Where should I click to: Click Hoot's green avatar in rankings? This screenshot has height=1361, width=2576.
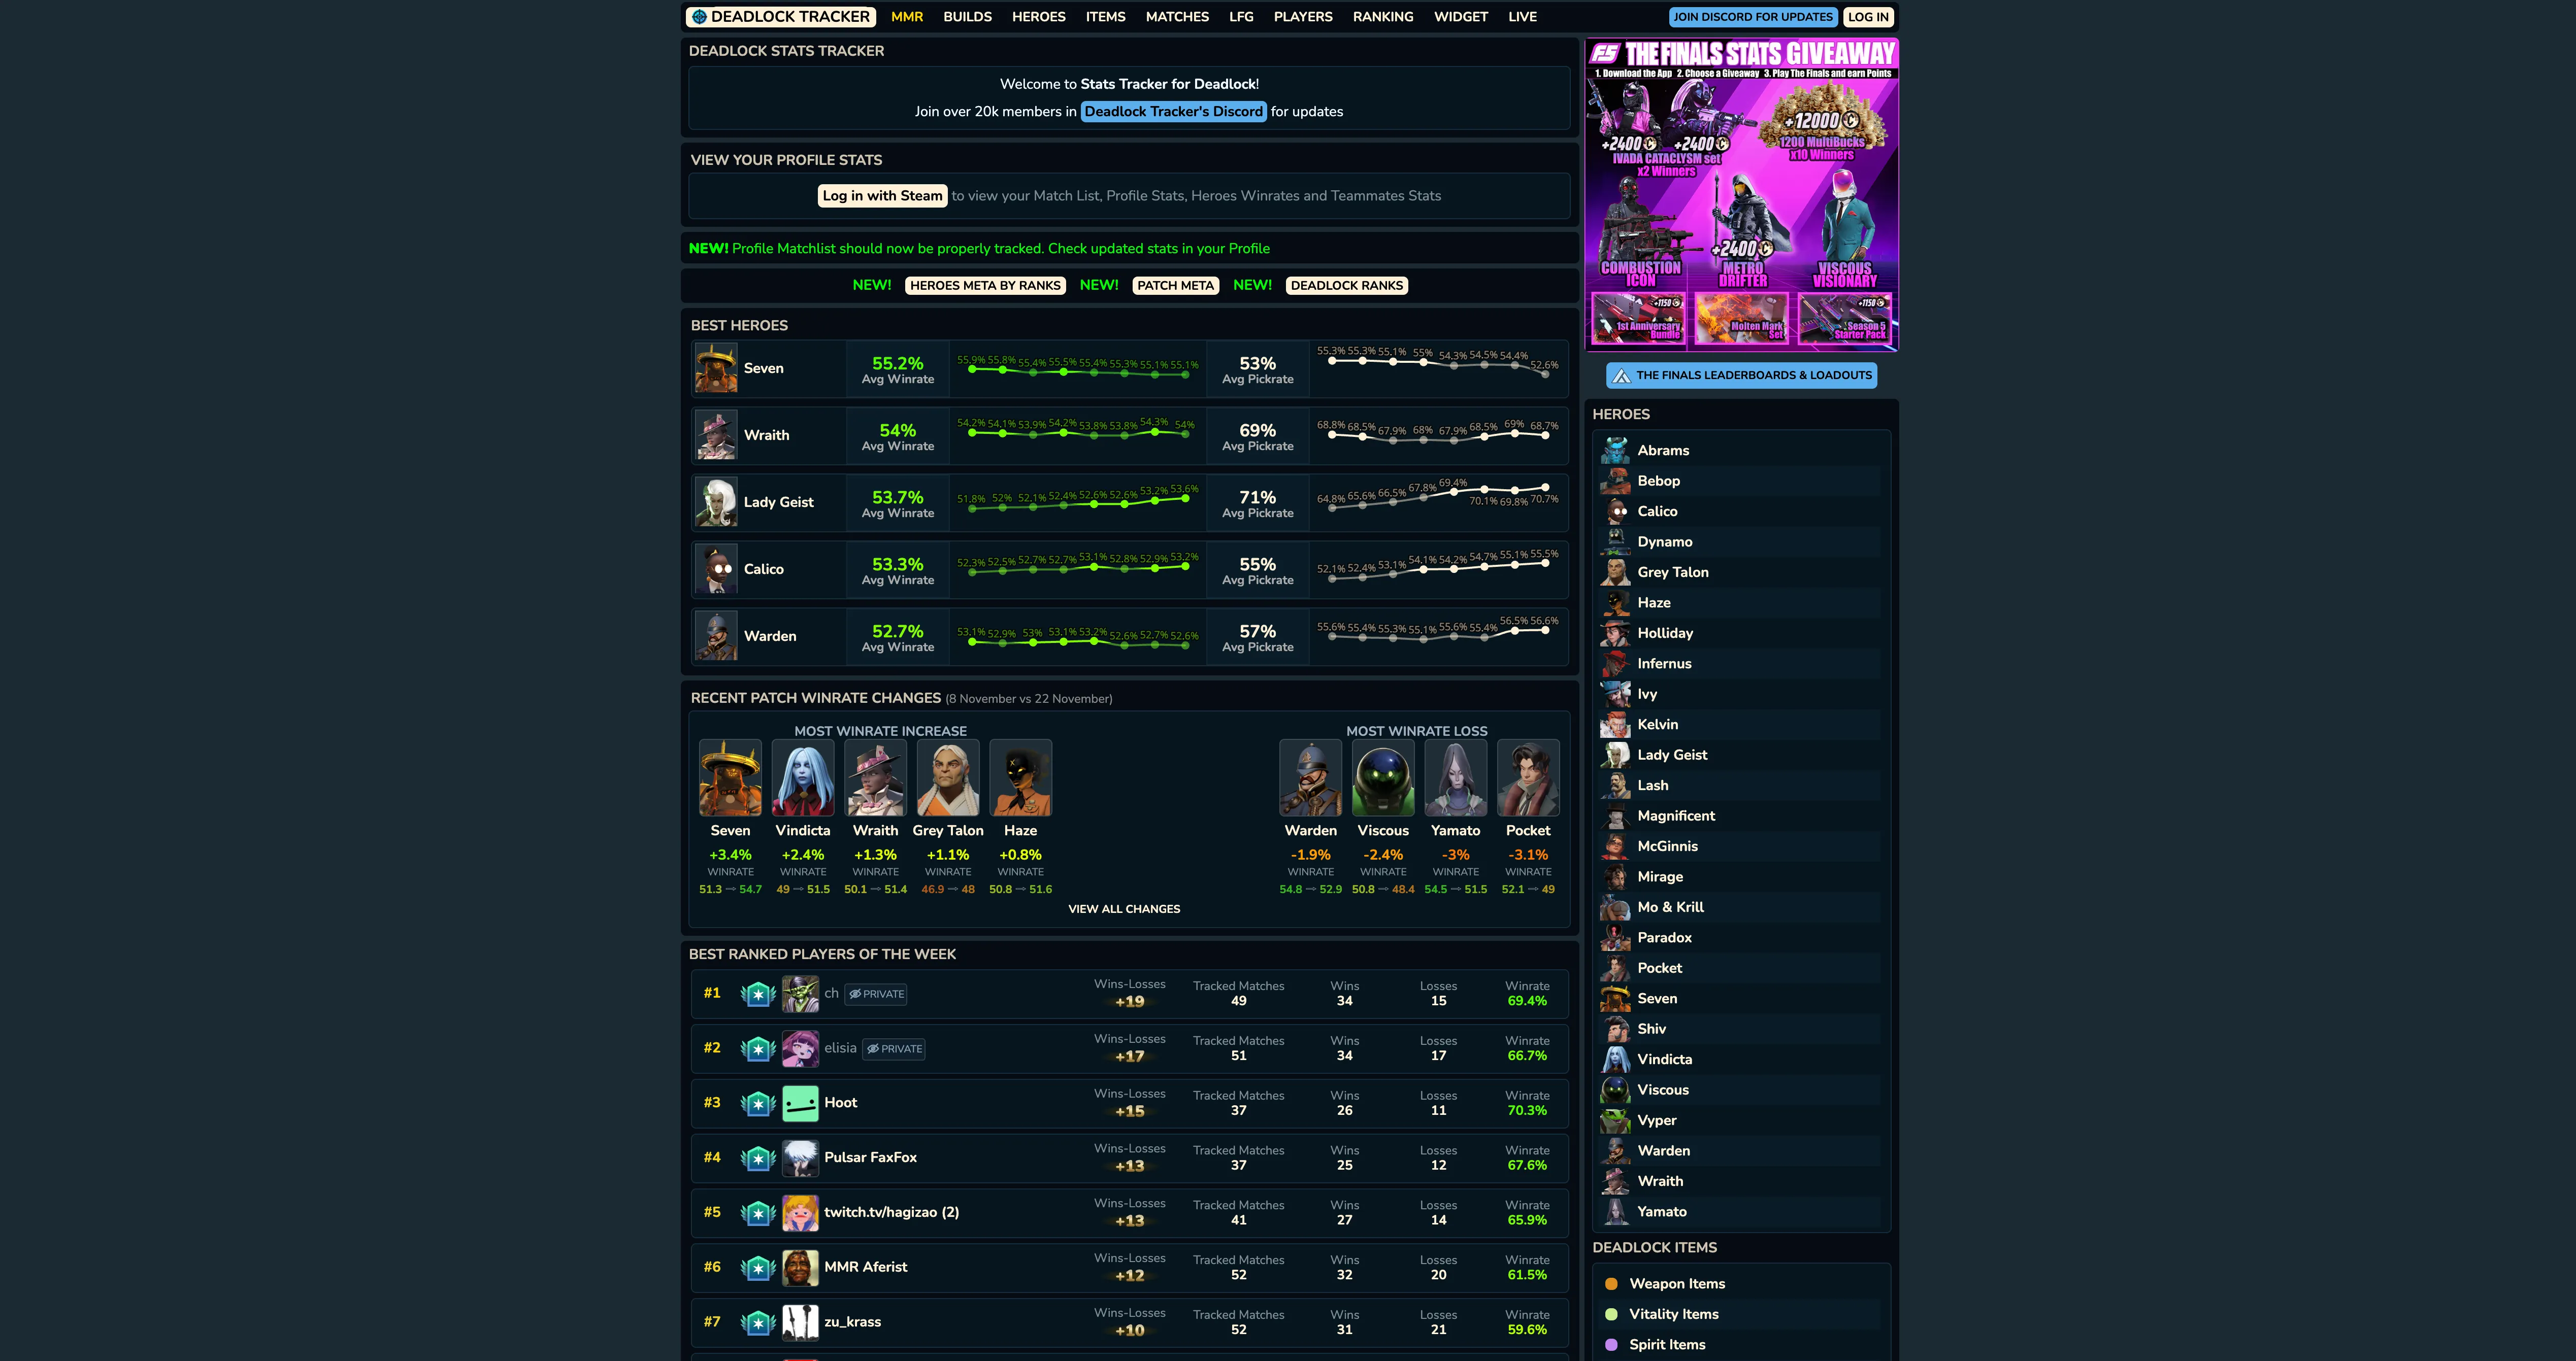[x=800, y=1103]
